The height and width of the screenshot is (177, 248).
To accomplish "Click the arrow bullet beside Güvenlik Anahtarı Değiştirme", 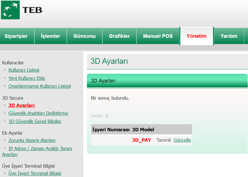I will click(x=5, y=113).
